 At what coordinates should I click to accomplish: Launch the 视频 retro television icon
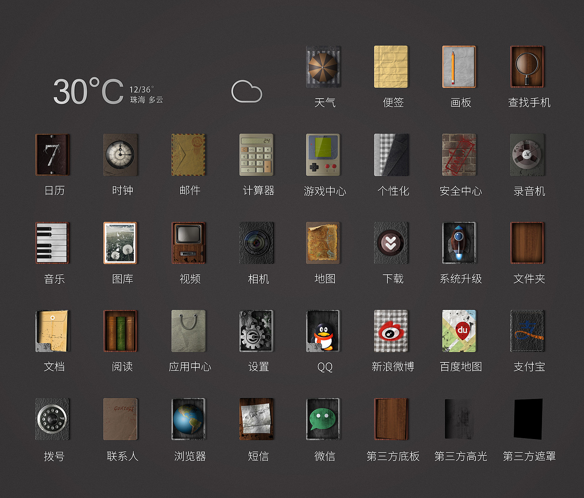click(188, 243)
